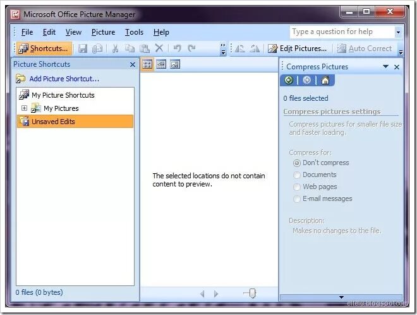Open the Help menu
Screen dimensions: 417x315
click(x=161, y=32)
